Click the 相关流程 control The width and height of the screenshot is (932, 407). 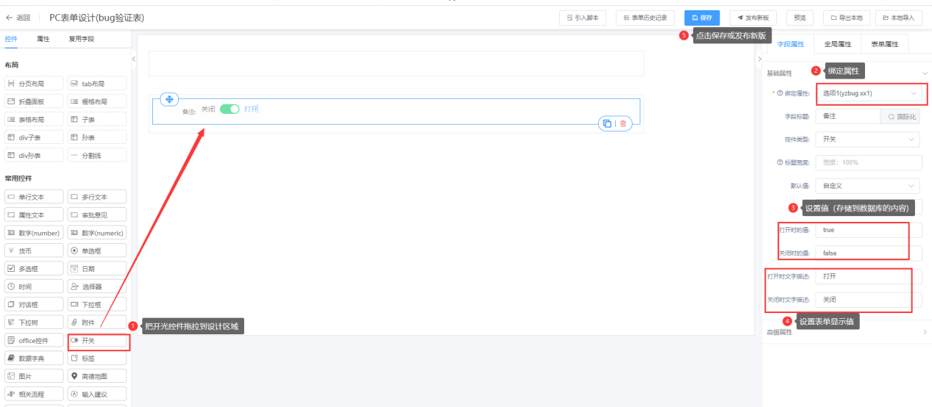tap(34, 395)
